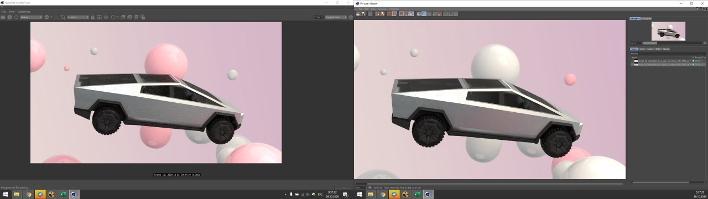The image size is (708, 199).
Task: Open View menu in Redshift RenderView
Action: (12, 12)
